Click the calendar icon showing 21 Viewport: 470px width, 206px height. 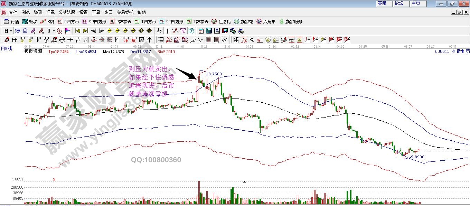click(x=201, y=31)
